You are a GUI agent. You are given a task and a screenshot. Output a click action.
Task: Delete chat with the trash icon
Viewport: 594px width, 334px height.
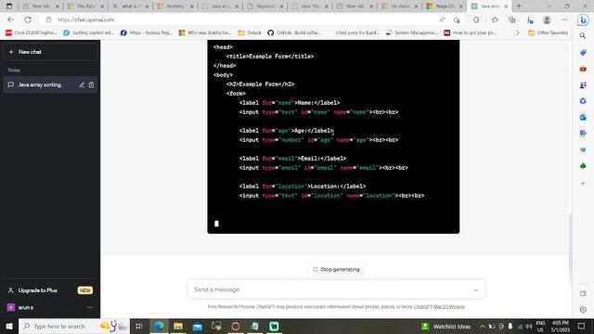91,84
